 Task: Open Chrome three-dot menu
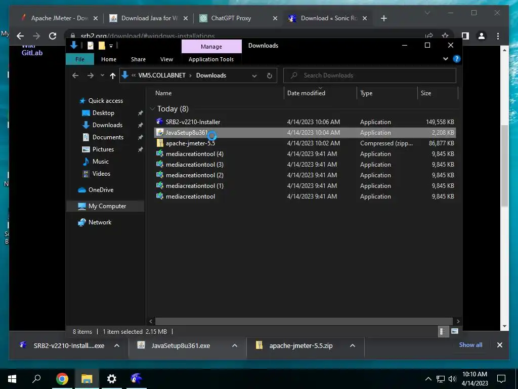498,36
